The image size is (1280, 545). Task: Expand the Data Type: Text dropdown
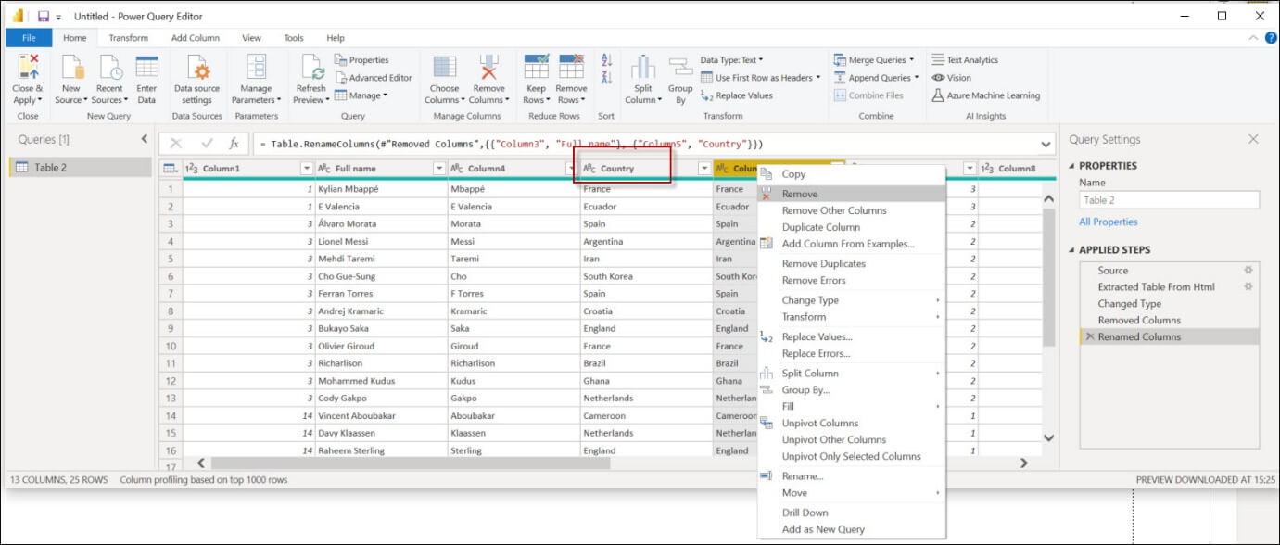732,60
